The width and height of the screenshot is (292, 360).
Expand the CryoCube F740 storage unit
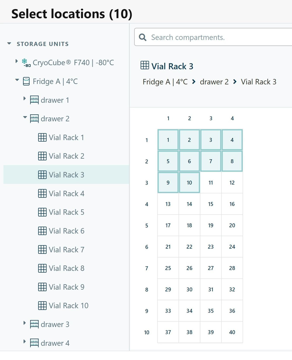(x=16, y=61)
